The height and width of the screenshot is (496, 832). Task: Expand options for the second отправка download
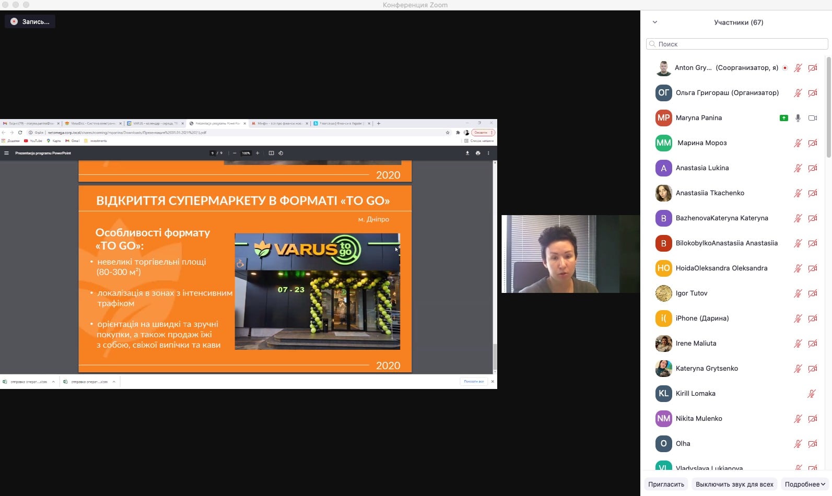point(114,382)
